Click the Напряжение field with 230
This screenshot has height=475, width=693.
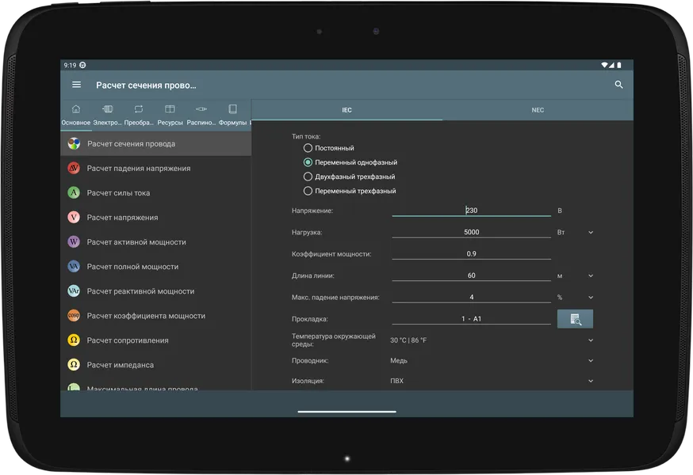tap(471, 210)
